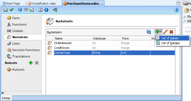
Task: Open Translations in the sidebar
Action: 19,56
